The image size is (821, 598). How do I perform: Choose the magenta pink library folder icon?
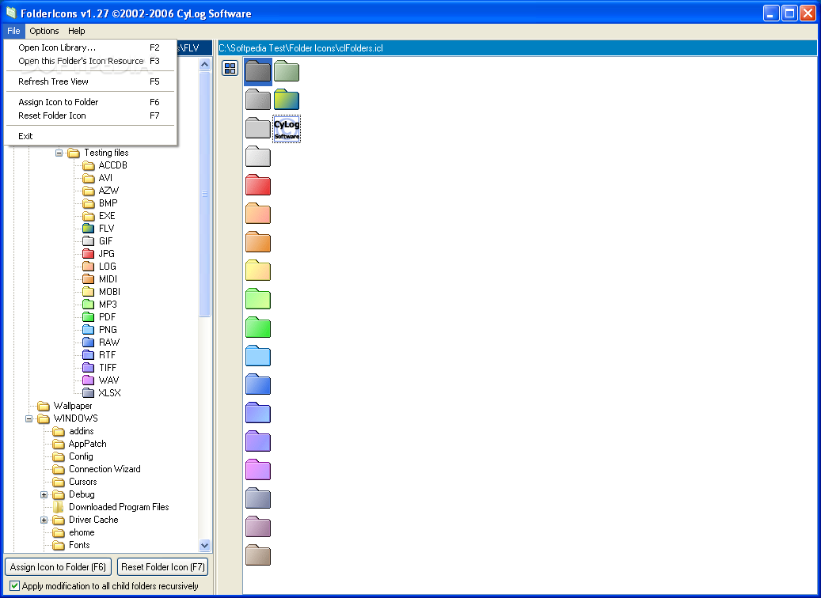[x=258, y=469]
